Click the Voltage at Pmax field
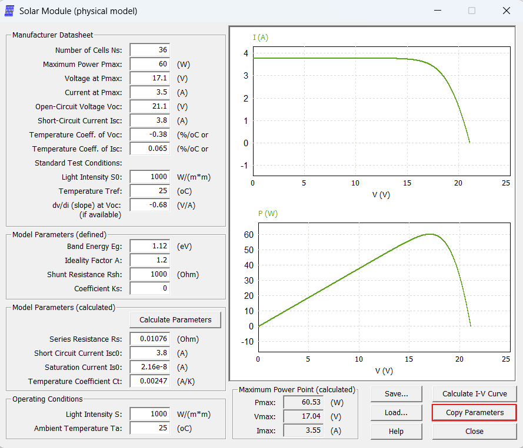523x448 pixels. pyautogui.click(x=150, y=78)
